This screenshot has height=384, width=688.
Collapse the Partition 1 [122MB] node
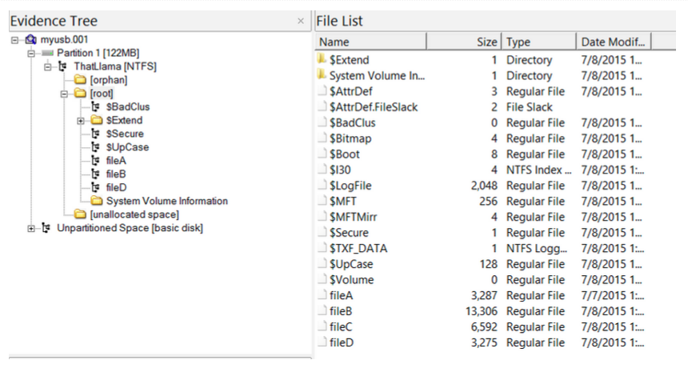32,53
